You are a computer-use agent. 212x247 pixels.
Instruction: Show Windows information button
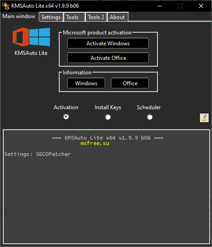[x=86, y=83]
